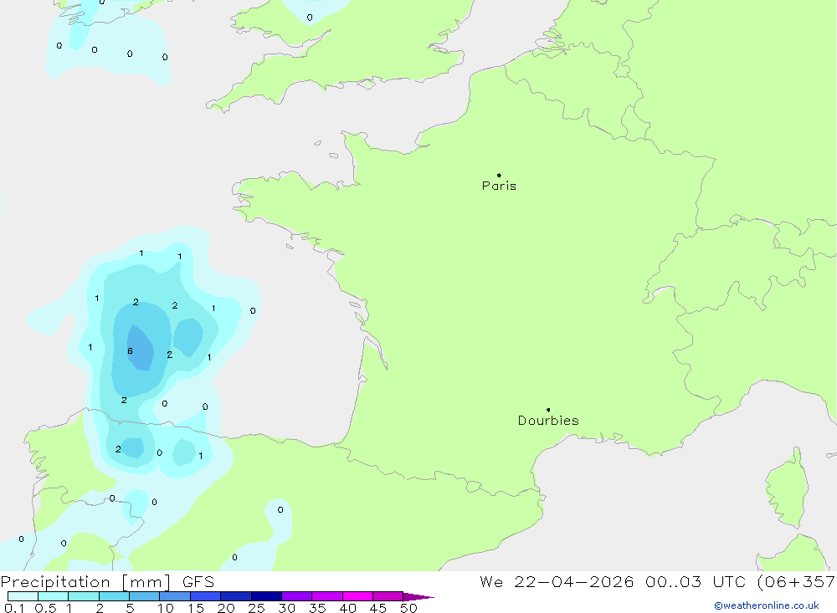Viewport: 837px width, 613px height.
Task: Click the legend label '25'
Action: [256, 608]
